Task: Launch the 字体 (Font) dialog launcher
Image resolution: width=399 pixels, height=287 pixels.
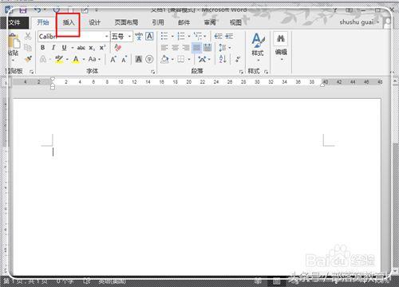Action: tap(152, 72)
